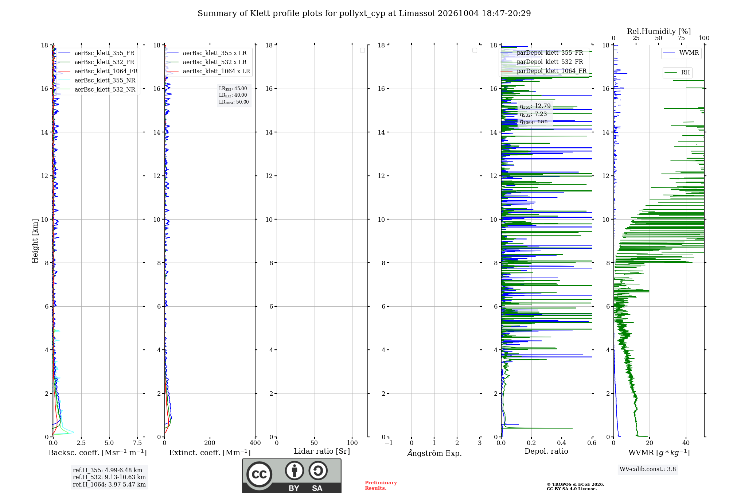Click ref.H_1064: 3.97-5.47 km text
The height and width of the screenshot is (496, 729).
(x=109, y=485)
